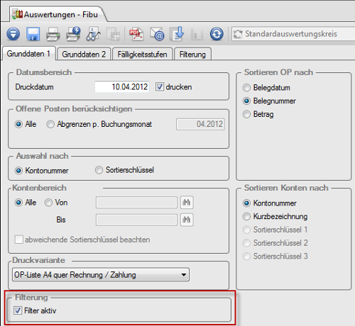The image size is (355, 326).
Task: Open print preview with glasses icon
Action: click(x=93, y=34)
